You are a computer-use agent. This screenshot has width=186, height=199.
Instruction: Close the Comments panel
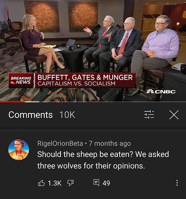174,115
